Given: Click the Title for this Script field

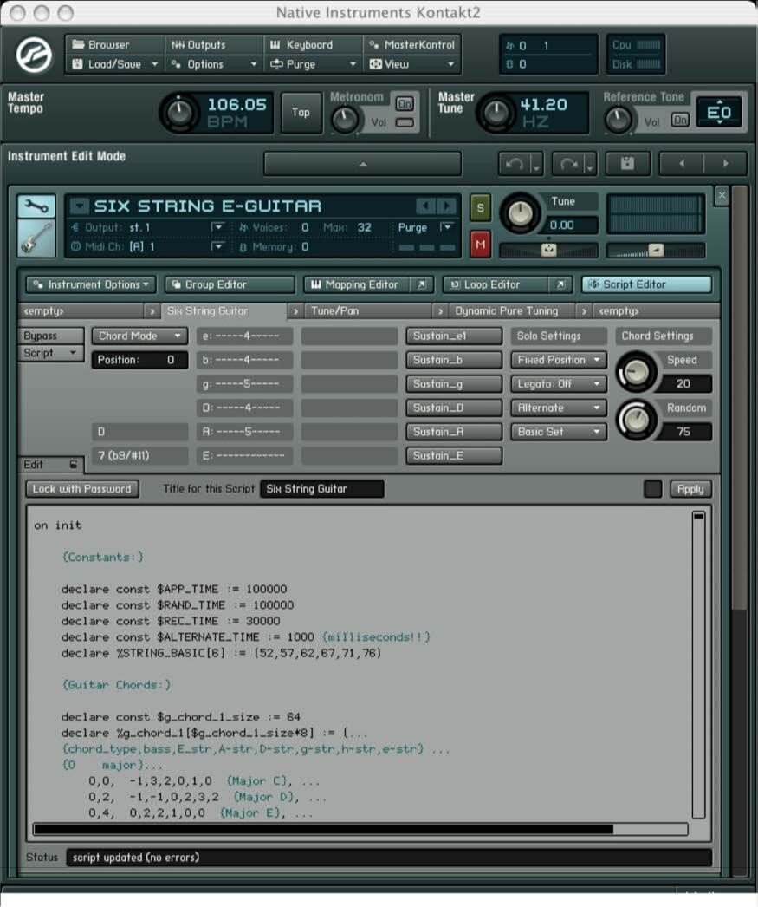Looking at the screenshot, I should point(321,489).
